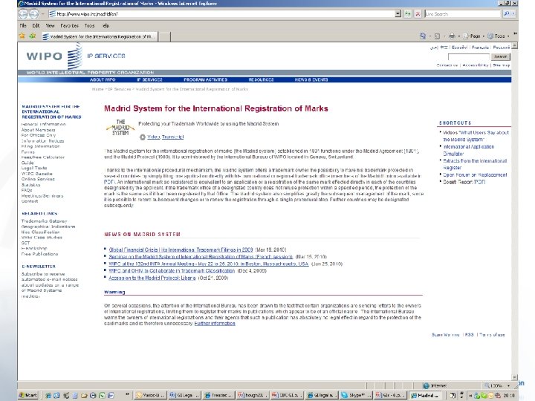Viewport: 535px width, 401px height.
Task: Click the Windows Start button
Action: click(28, 395)
